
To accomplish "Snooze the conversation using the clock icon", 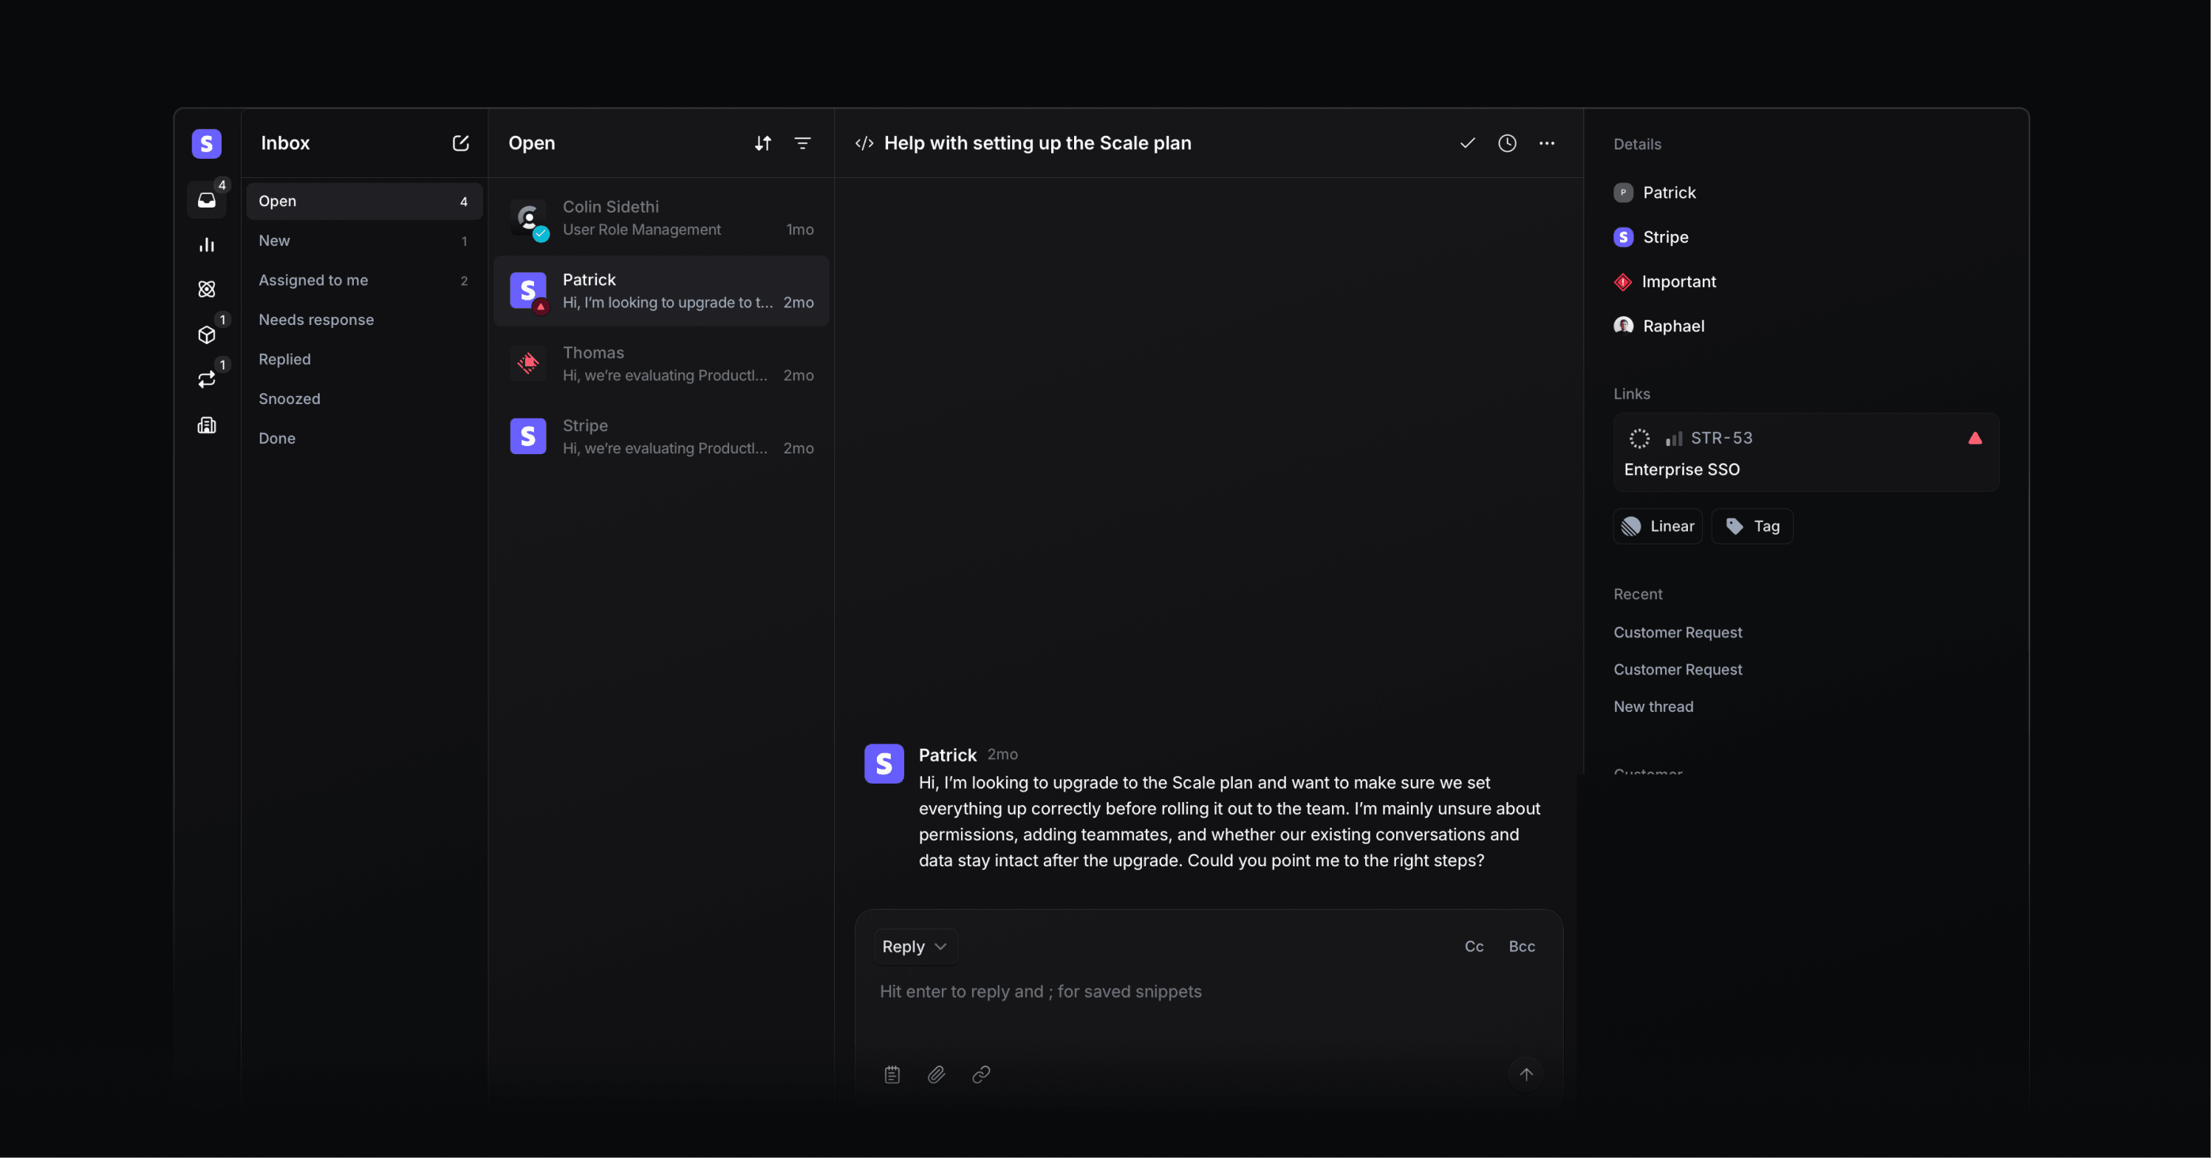I will click(x=1507, y=143).
